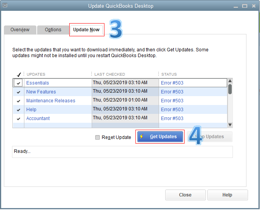Uncheck the Accountant update checkbox
Screen dimensions: 260x210
pos(19,119)
